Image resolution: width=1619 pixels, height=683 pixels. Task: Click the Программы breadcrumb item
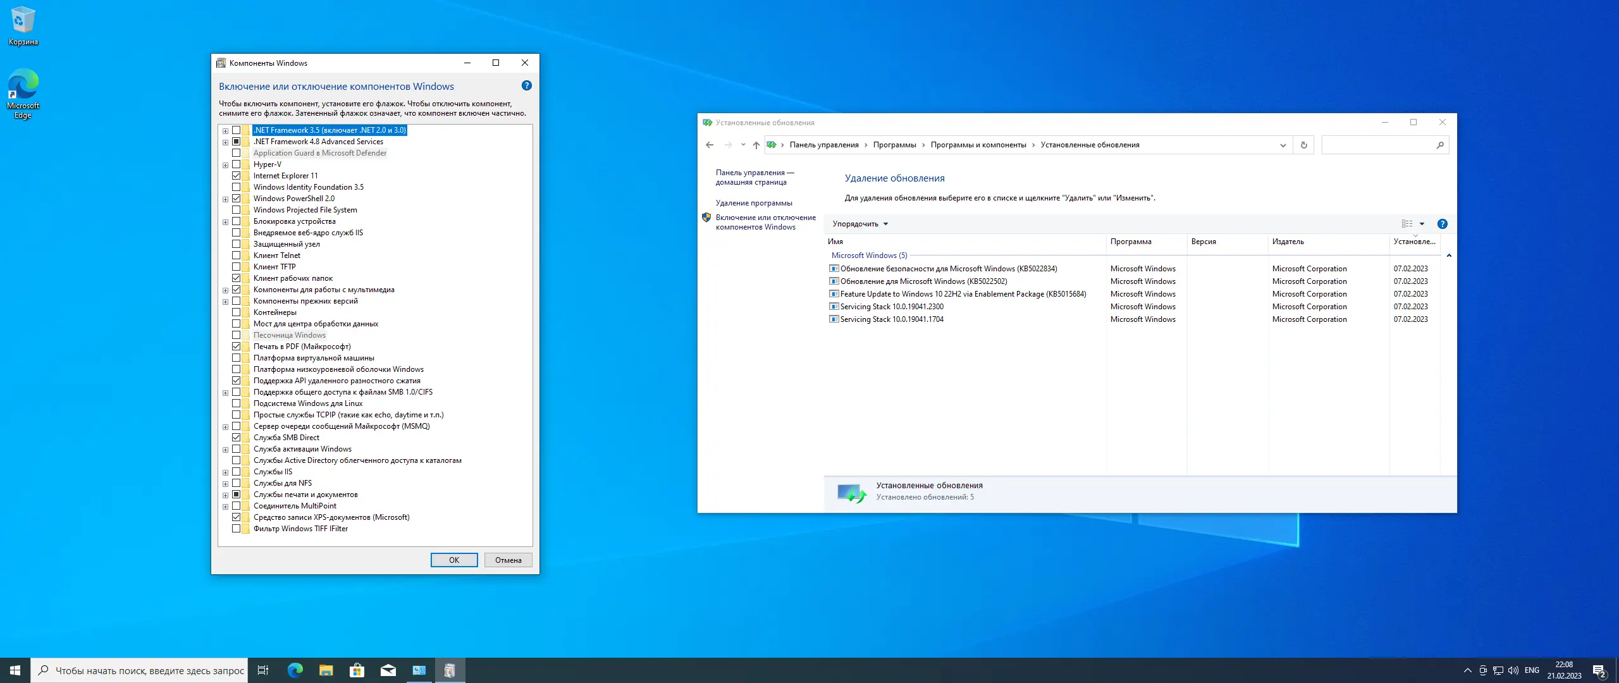click(x=894, y=145)
